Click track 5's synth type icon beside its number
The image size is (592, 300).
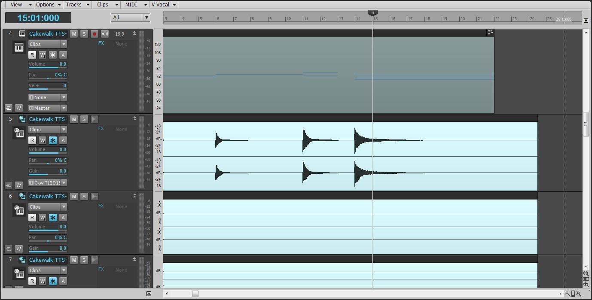22,119
